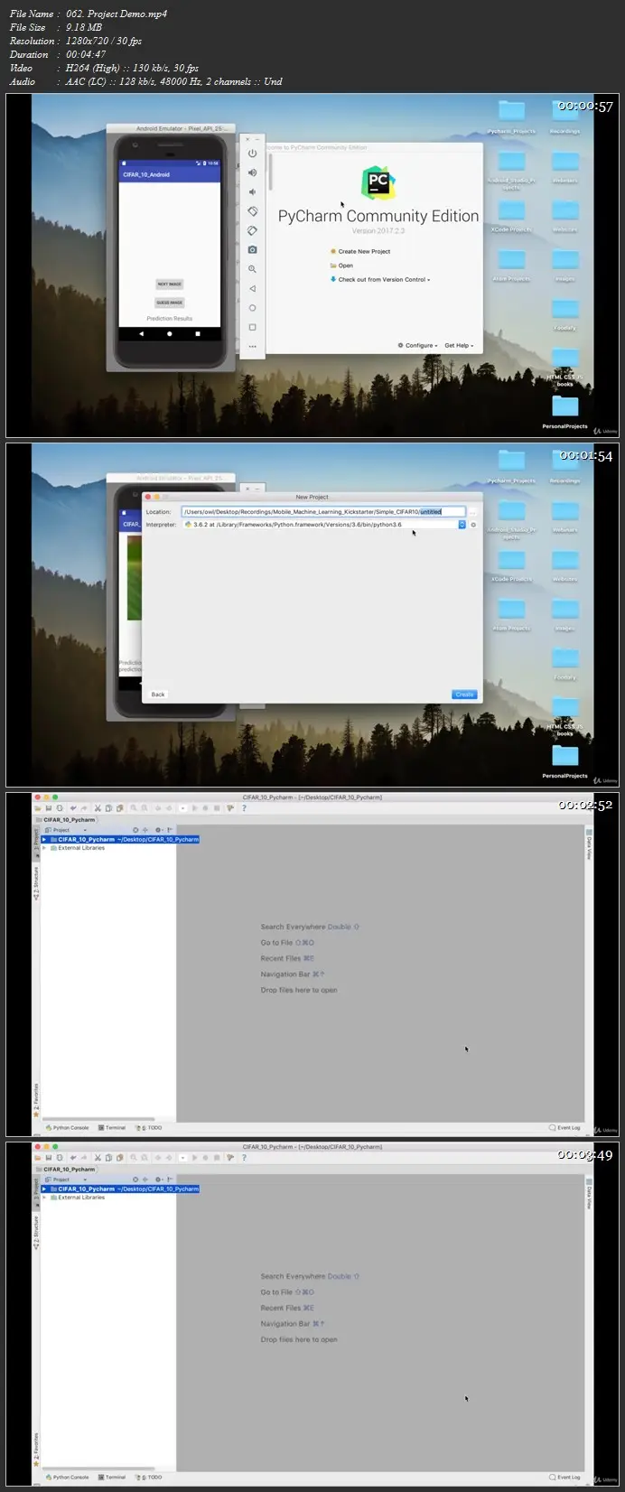Click Help question mark icon in 00:03:49 frame

click(244, 1158)
